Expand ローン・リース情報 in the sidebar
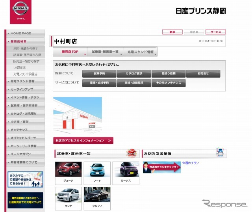This screenshot has width=252, height=212. coord(26,146)
